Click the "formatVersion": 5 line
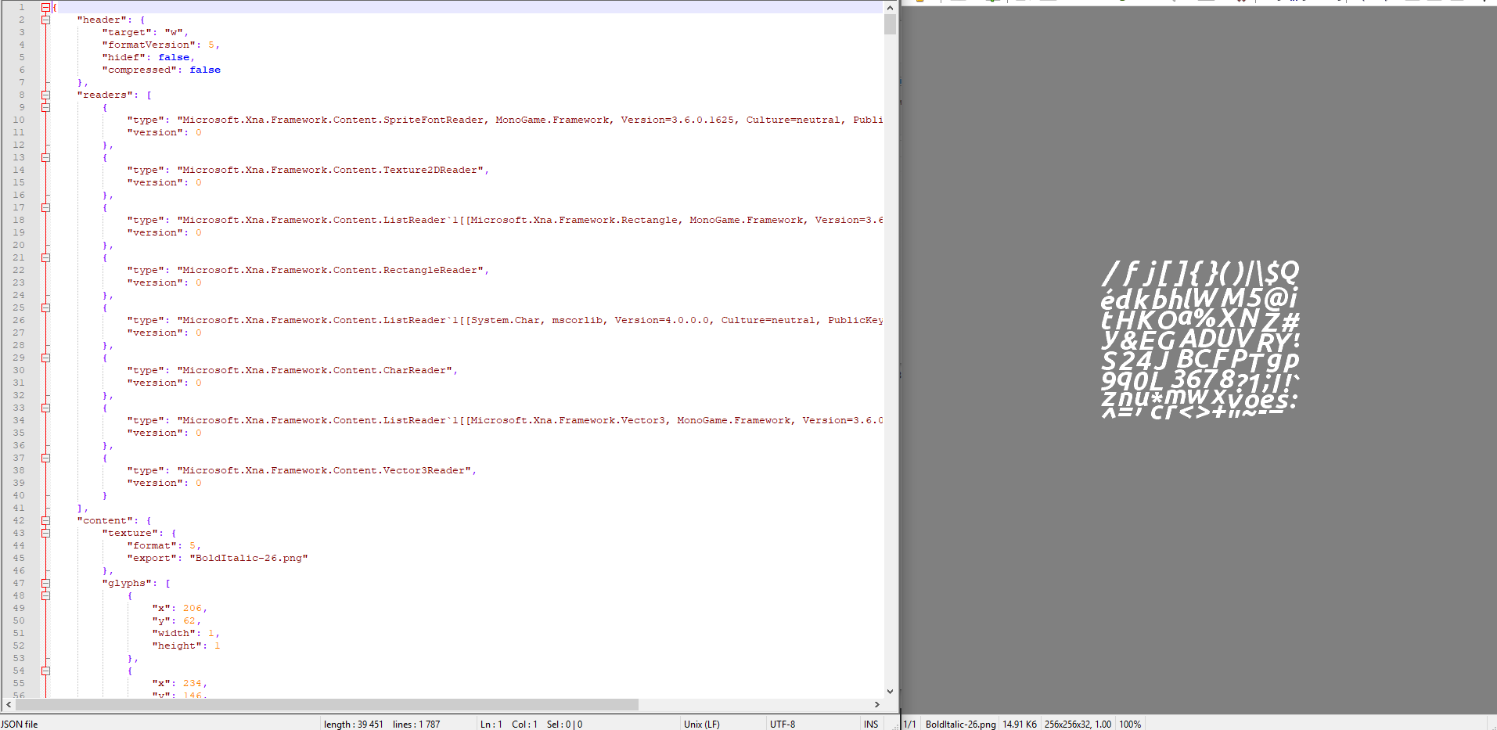The image size is (1497, 730). point(161,45)
